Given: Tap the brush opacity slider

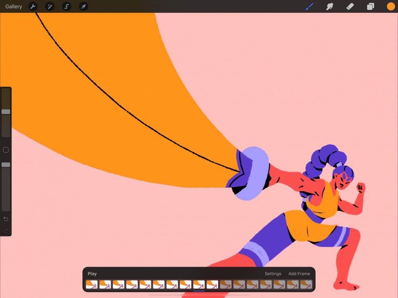Looking at the screenshot, I should click(x=6, y=164).
